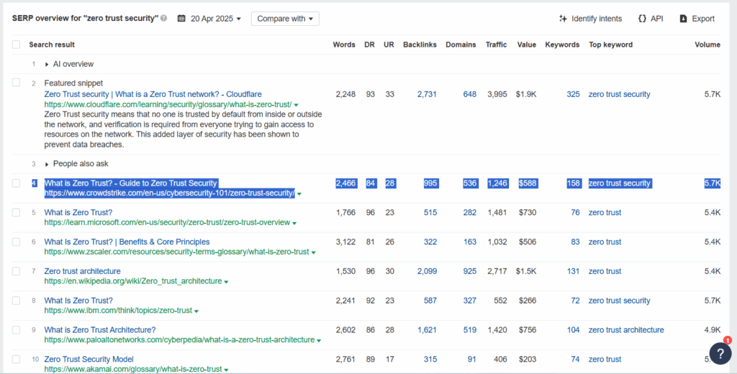
Task: Check the box for Cloudflare featured snippet row
Action: [x=17, y=83]
